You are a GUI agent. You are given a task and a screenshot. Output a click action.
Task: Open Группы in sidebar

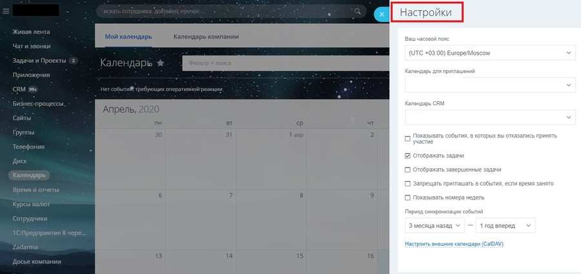click(23, 132)
